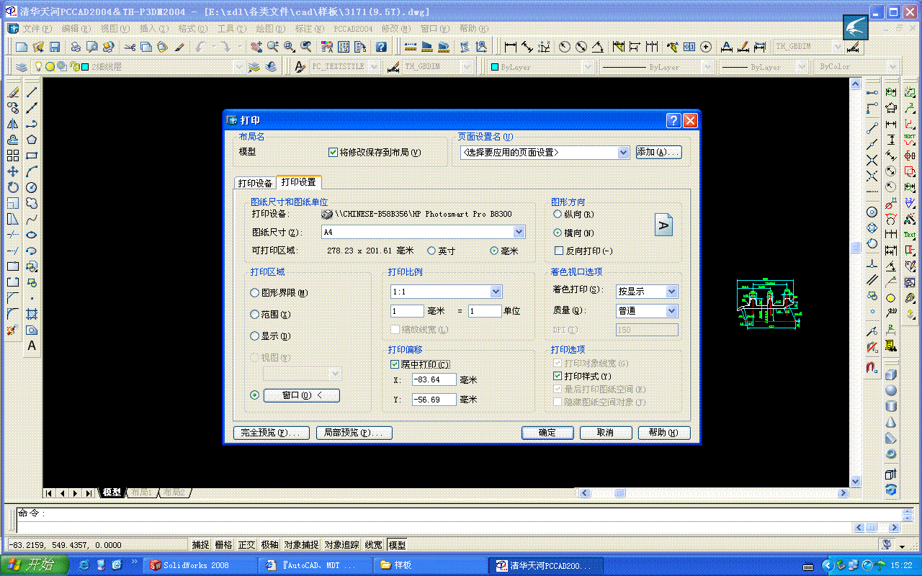Click the X plot offset input field
922x576 pixels.
pyautogui.click(x=434, y=379)
